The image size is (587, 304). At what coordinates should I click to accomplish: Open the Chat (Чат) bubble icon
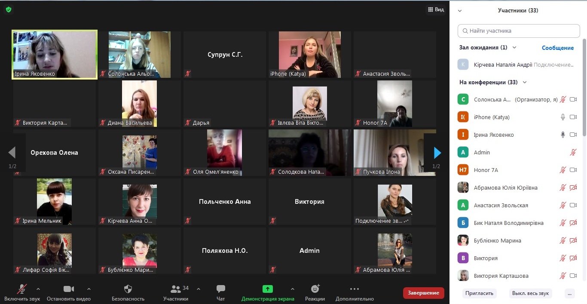coord(220,289)
